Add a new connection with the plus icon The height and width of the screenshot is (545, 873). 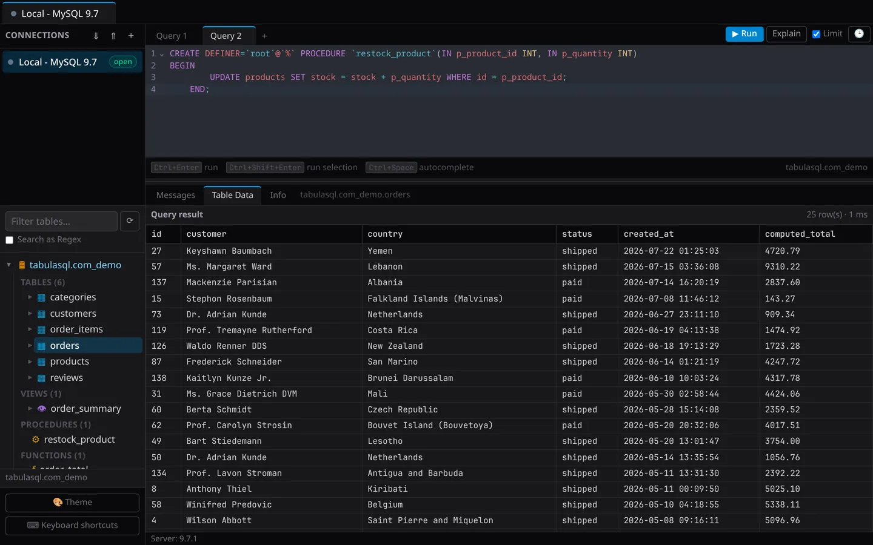click(131, 36)
